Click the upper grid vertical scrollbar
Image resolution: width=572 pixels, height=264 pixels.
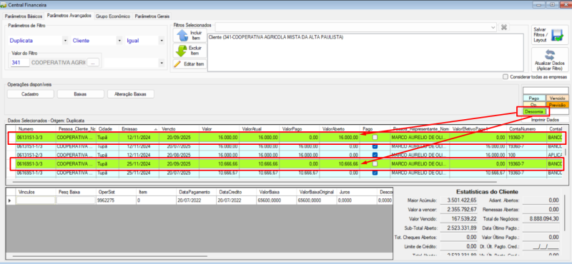(566, 152)
